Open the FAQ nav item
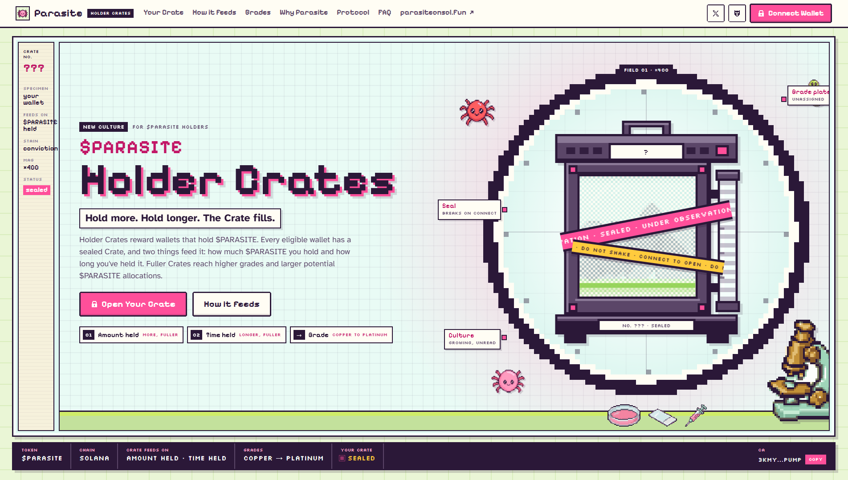This screenshot has height=480, width=848. click(384, 12)
